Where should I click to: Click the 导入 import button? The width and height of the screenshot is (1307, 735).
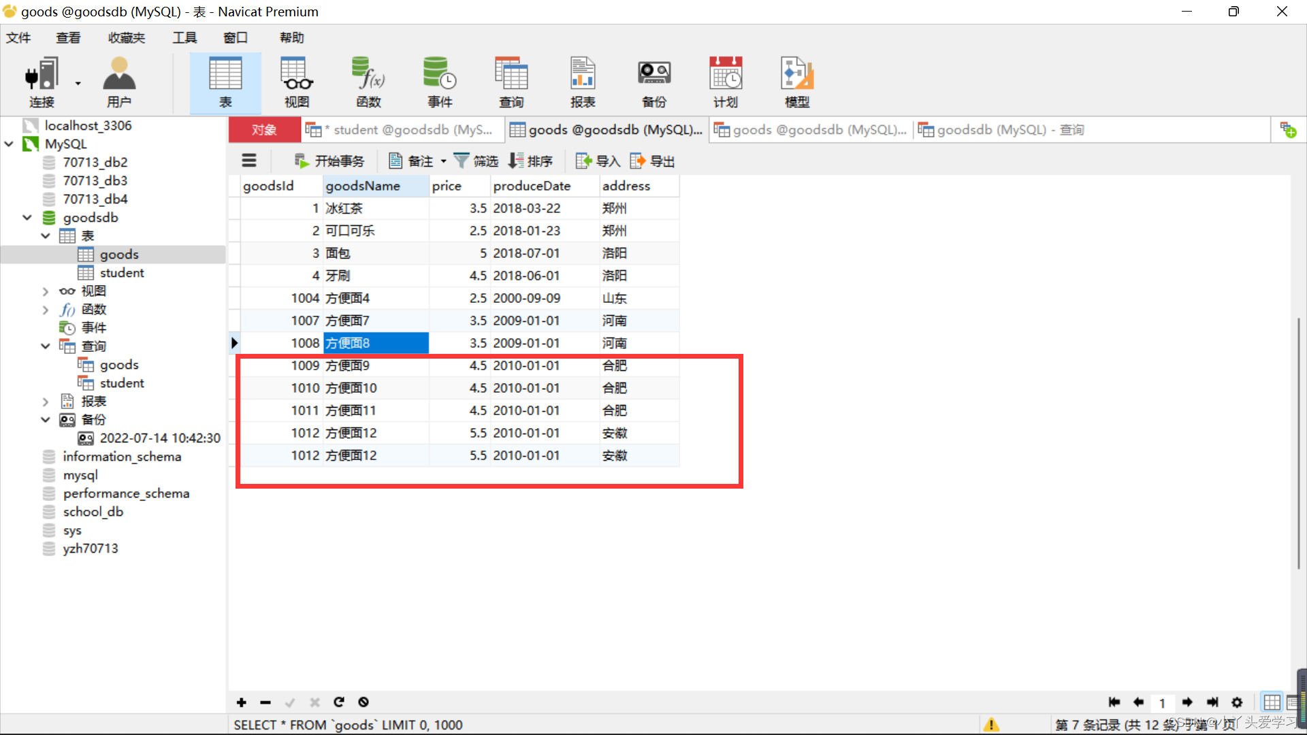598,161
